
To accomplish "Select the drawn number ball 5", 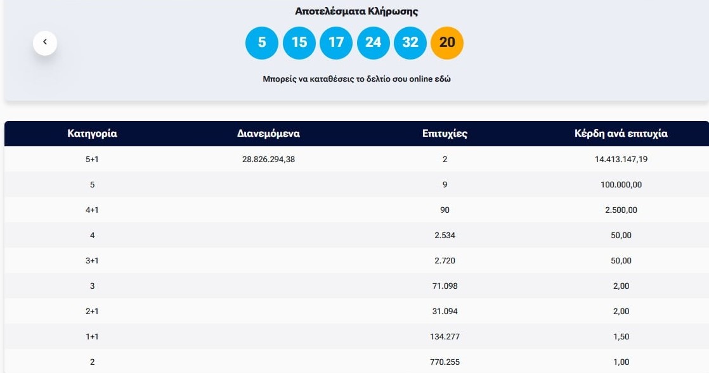I will click(262, 43).
